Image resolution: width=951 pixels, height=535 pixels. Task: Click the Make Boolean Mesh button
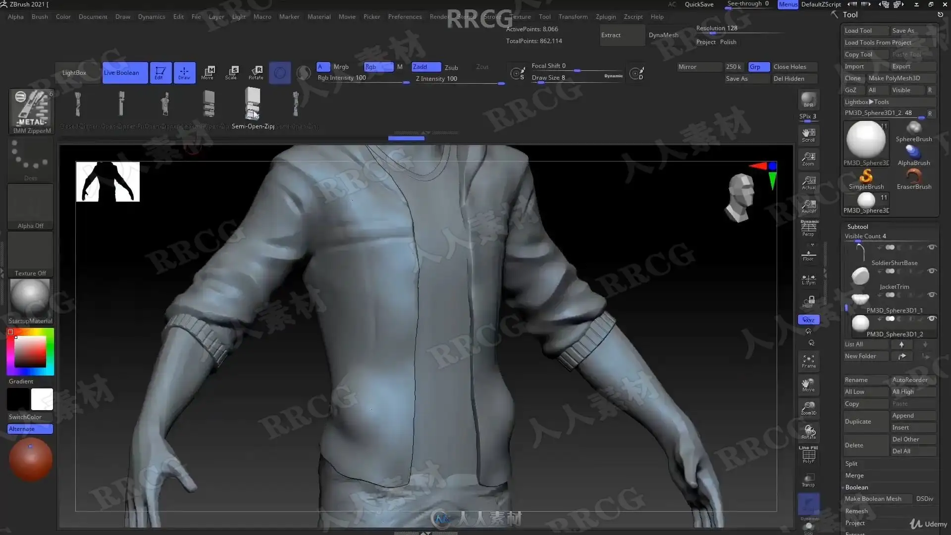[873, 499]
